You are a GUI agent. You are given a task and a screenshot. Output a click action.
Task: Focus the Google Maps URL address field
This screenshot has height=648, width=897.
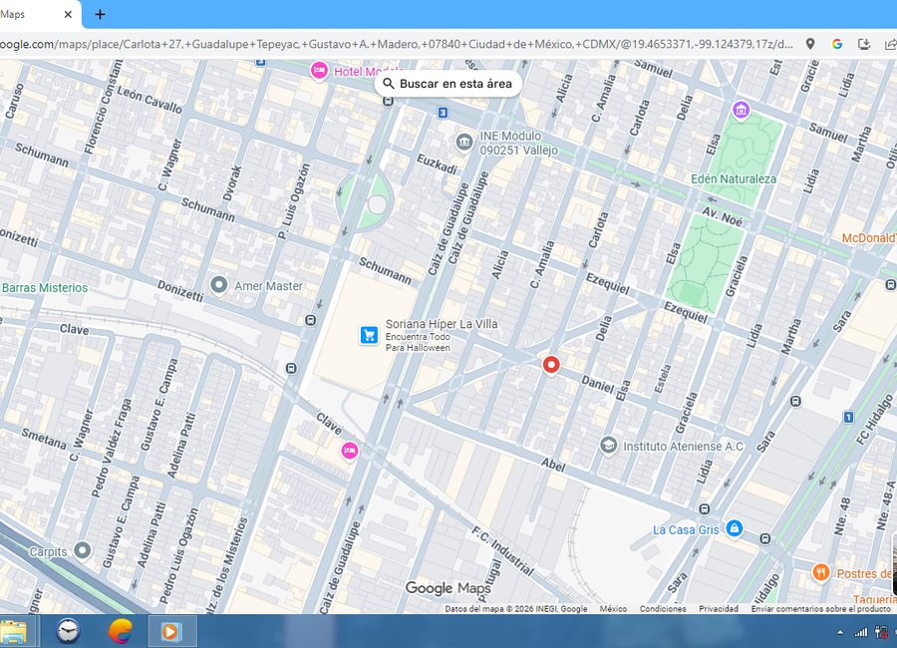pyautogui.click(x=397, y=44)
